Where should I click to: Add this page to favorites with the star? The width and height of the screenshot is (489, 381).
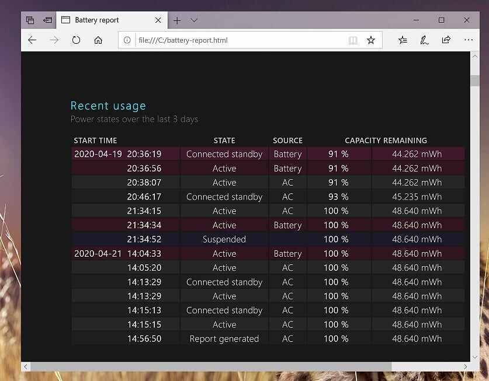point(370,40)
